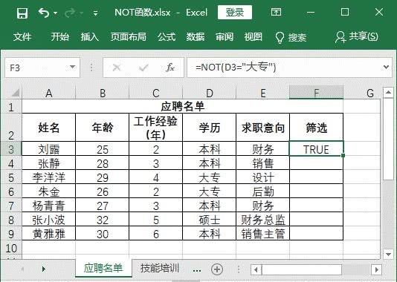
Task: Click the cell containing 销售主管
Action: point(262,234)
